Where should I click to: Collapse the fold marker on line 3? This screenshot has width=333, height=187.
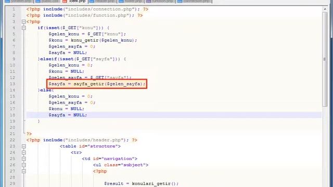tap(24, 22)
